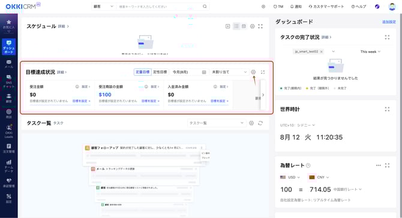Click 設定 on the 受注金額 card
Screen dimensions: 402x218
(86, 86)
